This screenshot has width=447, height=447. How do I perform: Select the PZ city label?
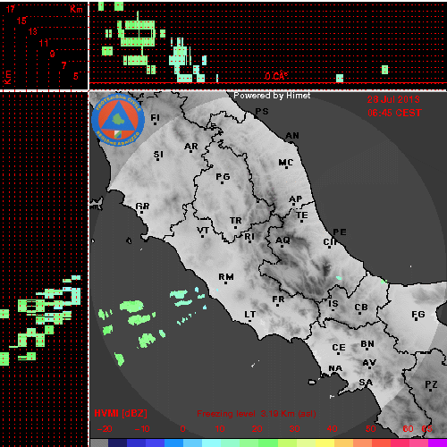(431, 384)
